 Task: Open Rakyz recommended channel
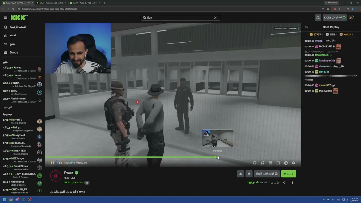click(x=22, y=129)
